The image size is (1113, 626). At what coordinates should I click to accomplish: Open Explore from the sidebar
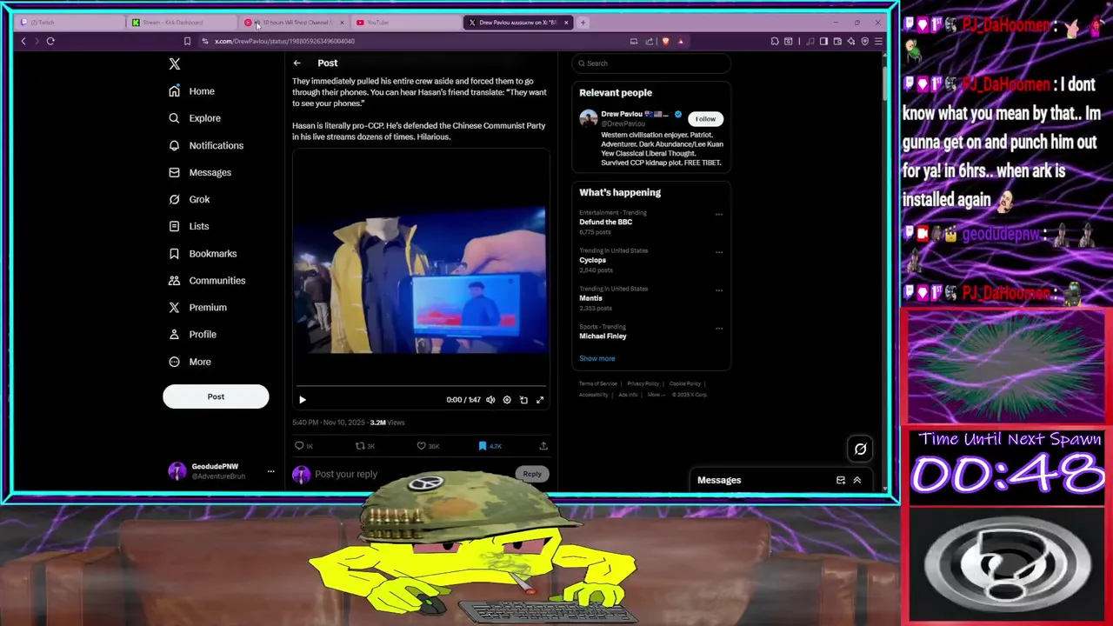coord(194,118)
